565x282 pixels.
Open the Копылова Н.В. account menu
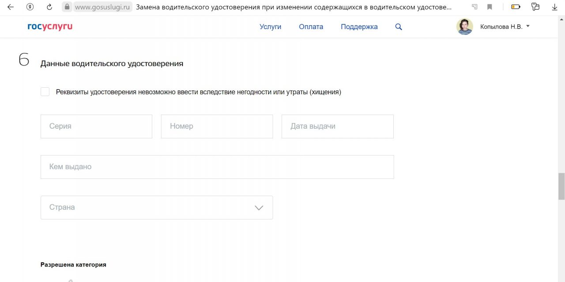[x=505, y=27]
